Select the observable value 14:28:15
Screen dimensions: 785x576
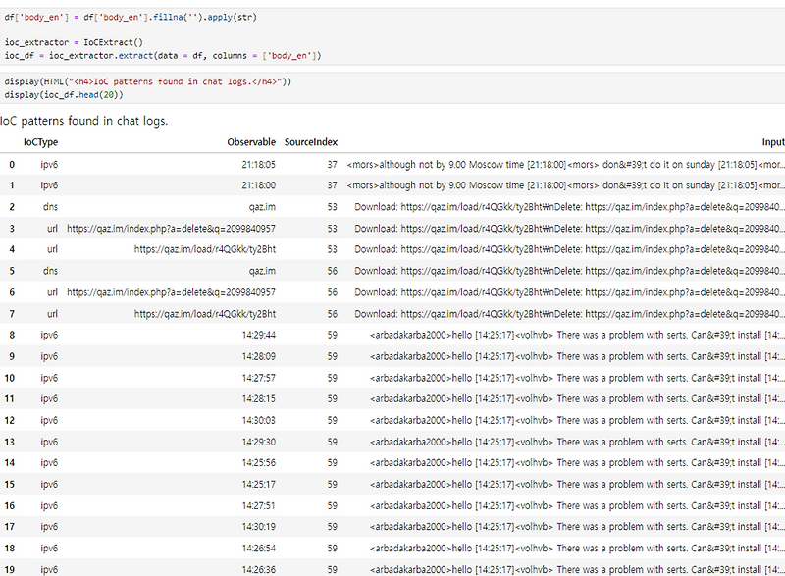(x=258, y=398)
